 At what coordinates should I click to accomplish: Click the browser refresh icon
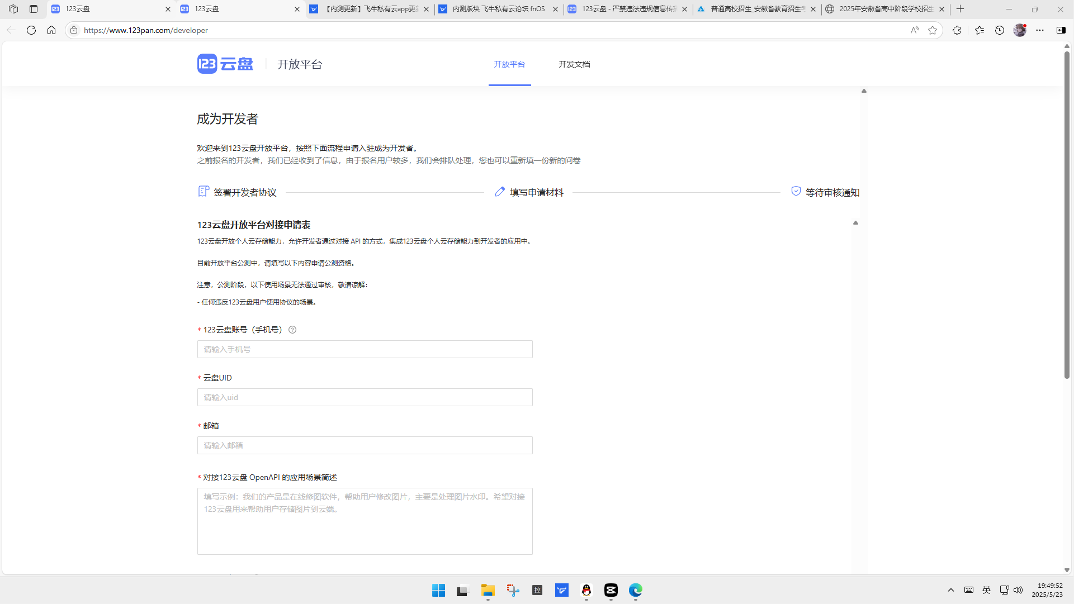pos(31,30)
